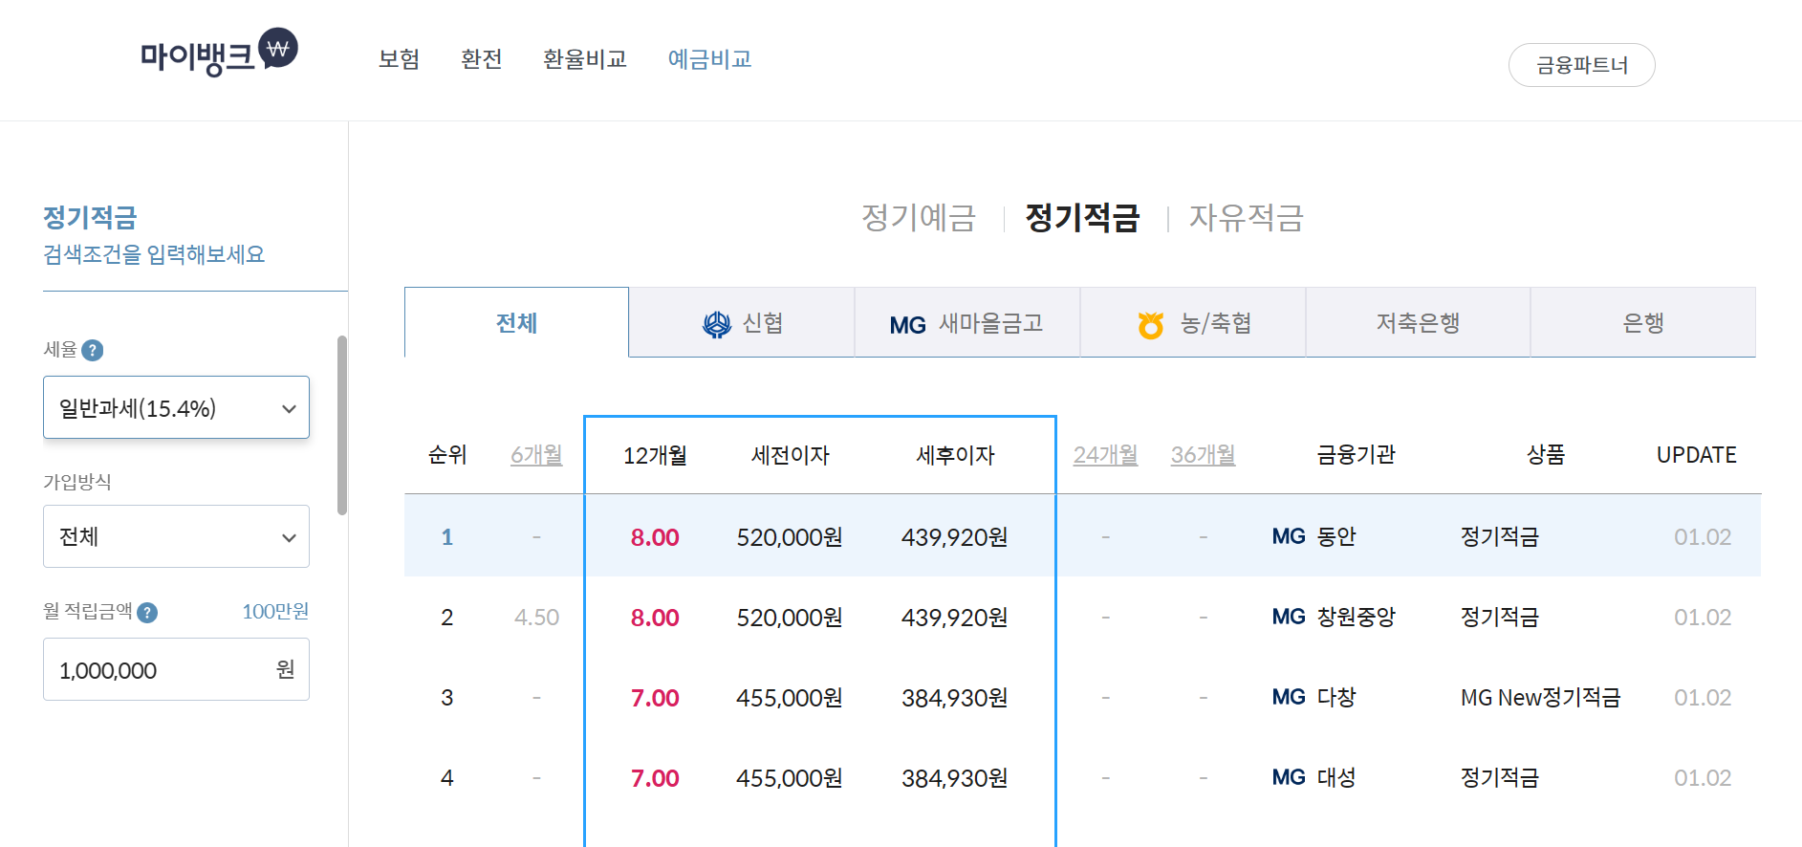Click the 신협 logo icon in tab
1802x847 pixels.
click(717, 325)
